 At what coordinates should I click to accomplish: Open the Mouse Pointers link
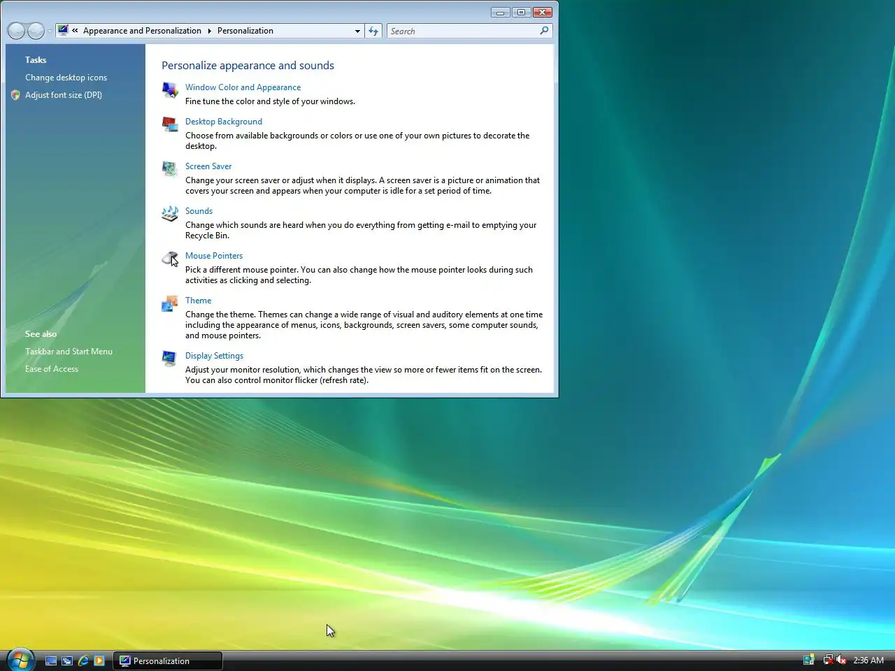coord(214,256)
